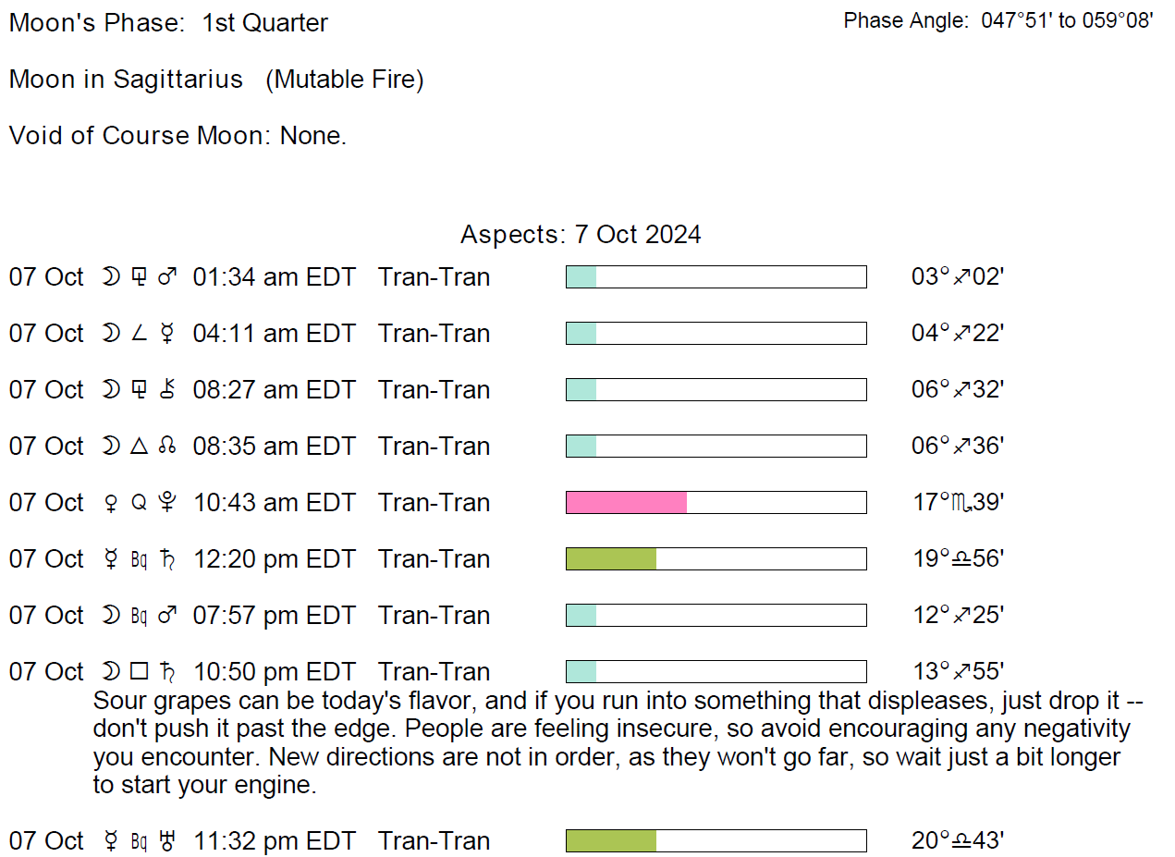The image size is (1175, 857).
Task: Click the Uranus glyph in the 11:32 pm row
Action: coord(167,841)
